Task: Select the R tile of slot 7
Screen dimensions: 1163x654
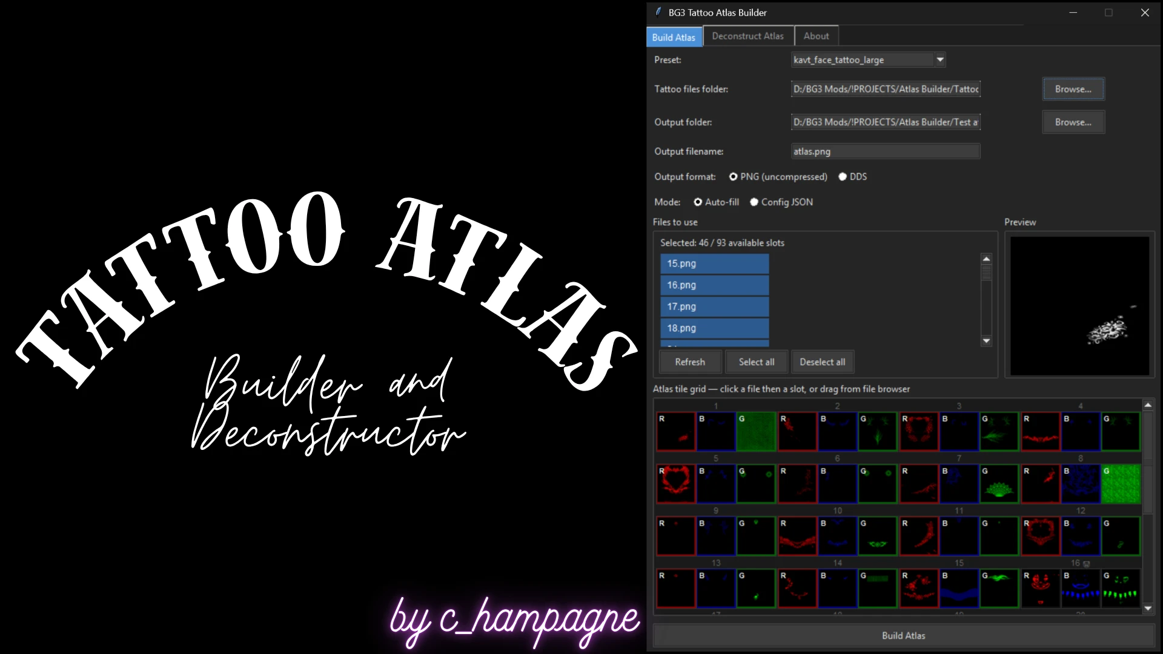Action: 919,484
